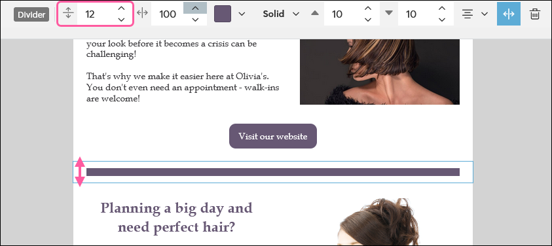
Task: Increase divider height with up arrow
Action: (x=121, y=8)
